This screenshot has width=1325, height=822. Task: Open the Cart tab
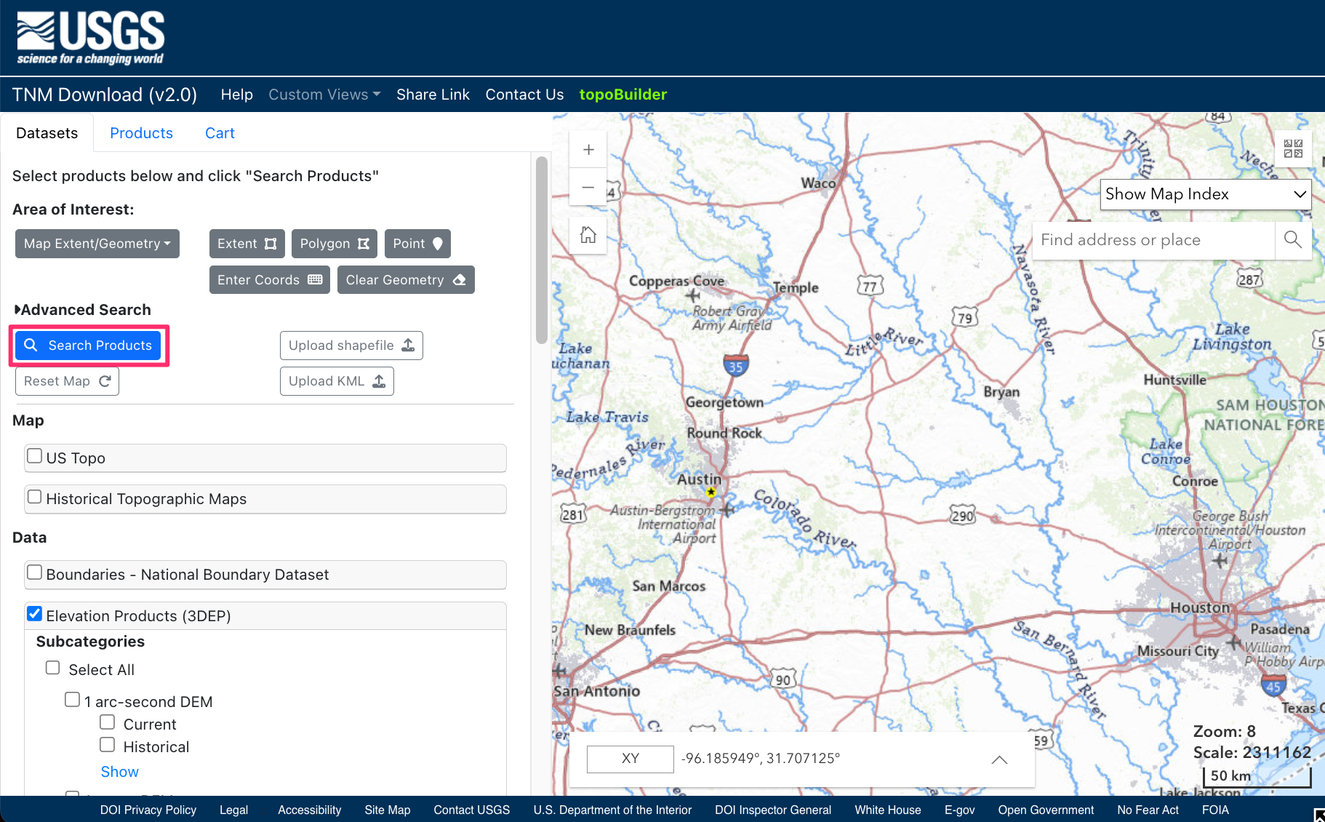(220, 133)
